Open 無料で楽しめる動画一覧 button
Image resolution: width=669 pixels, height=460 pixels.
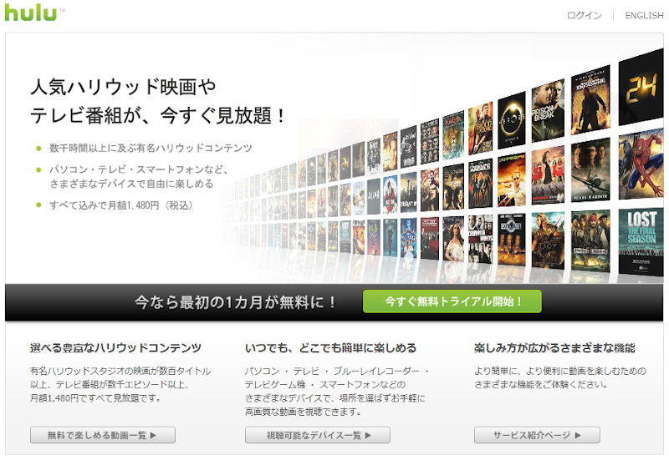click(x=103, y=435)
